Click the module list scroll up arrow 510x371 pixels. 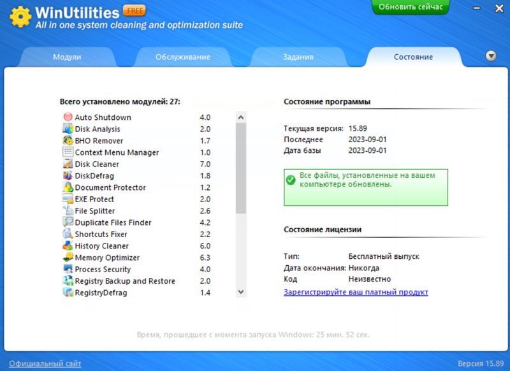[241, 117]
